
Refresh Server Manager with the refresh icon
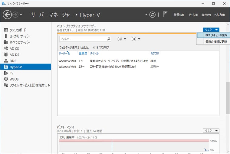[153, 15]
